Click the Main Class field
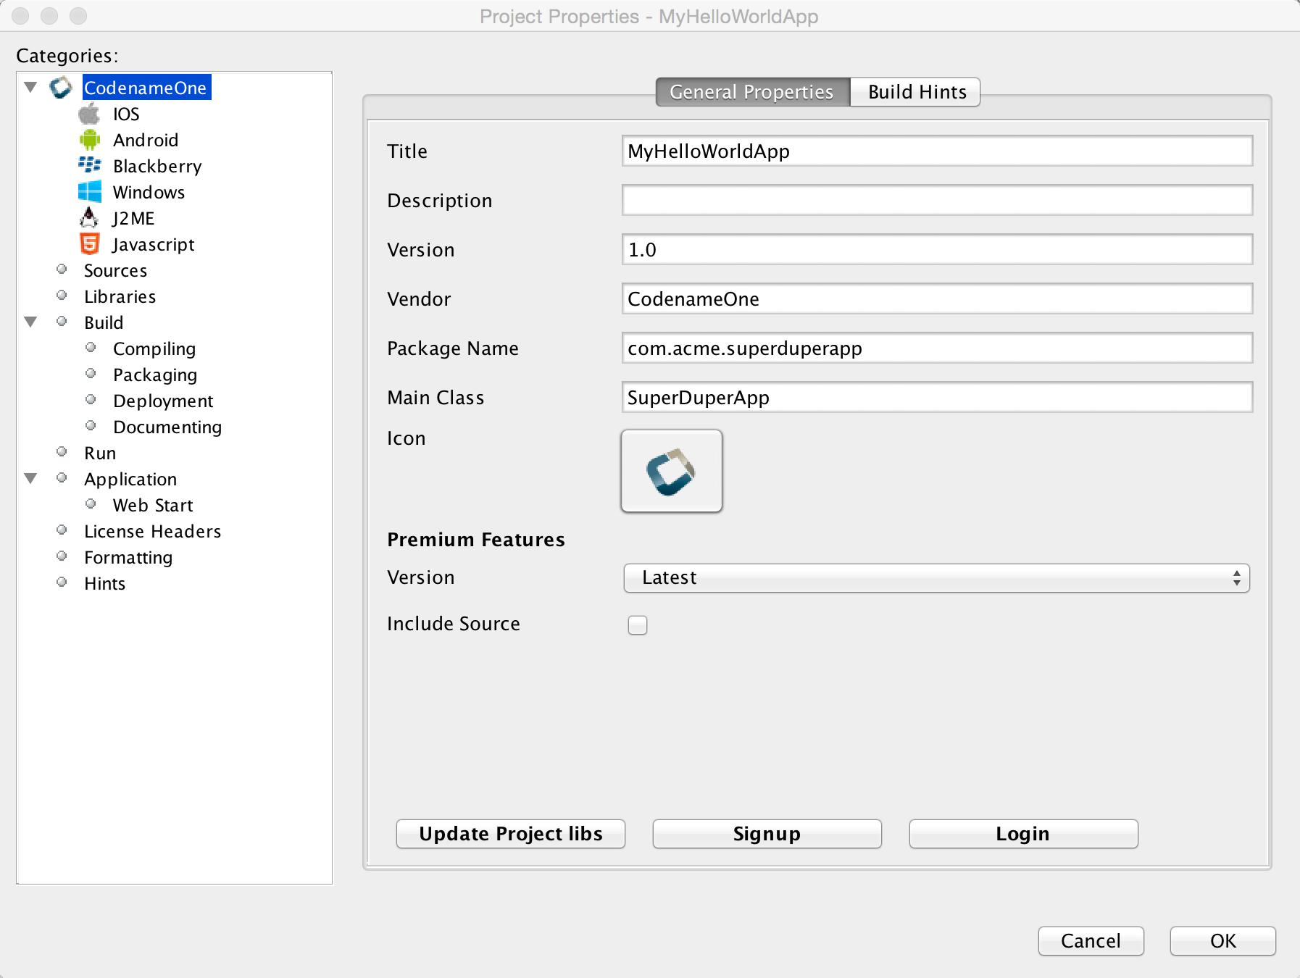 click(x=937, y=397)
